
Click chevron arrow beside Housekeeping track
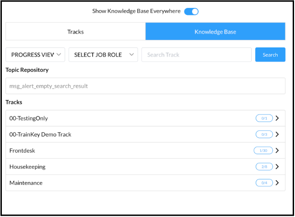(277, 167)
